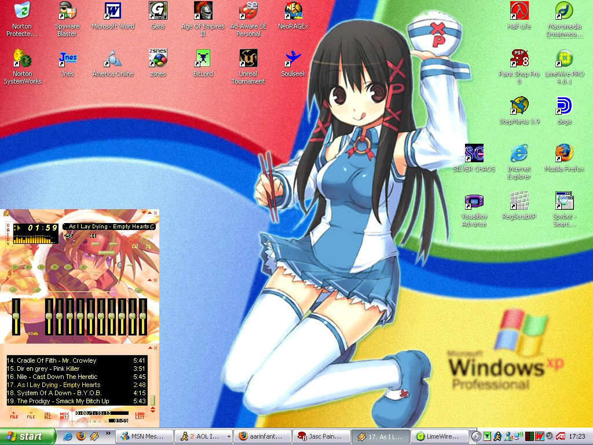
Task: Launch the Unreal Tournament desktop shortcut
Action: pyautogui.click(x=248, y=67)
